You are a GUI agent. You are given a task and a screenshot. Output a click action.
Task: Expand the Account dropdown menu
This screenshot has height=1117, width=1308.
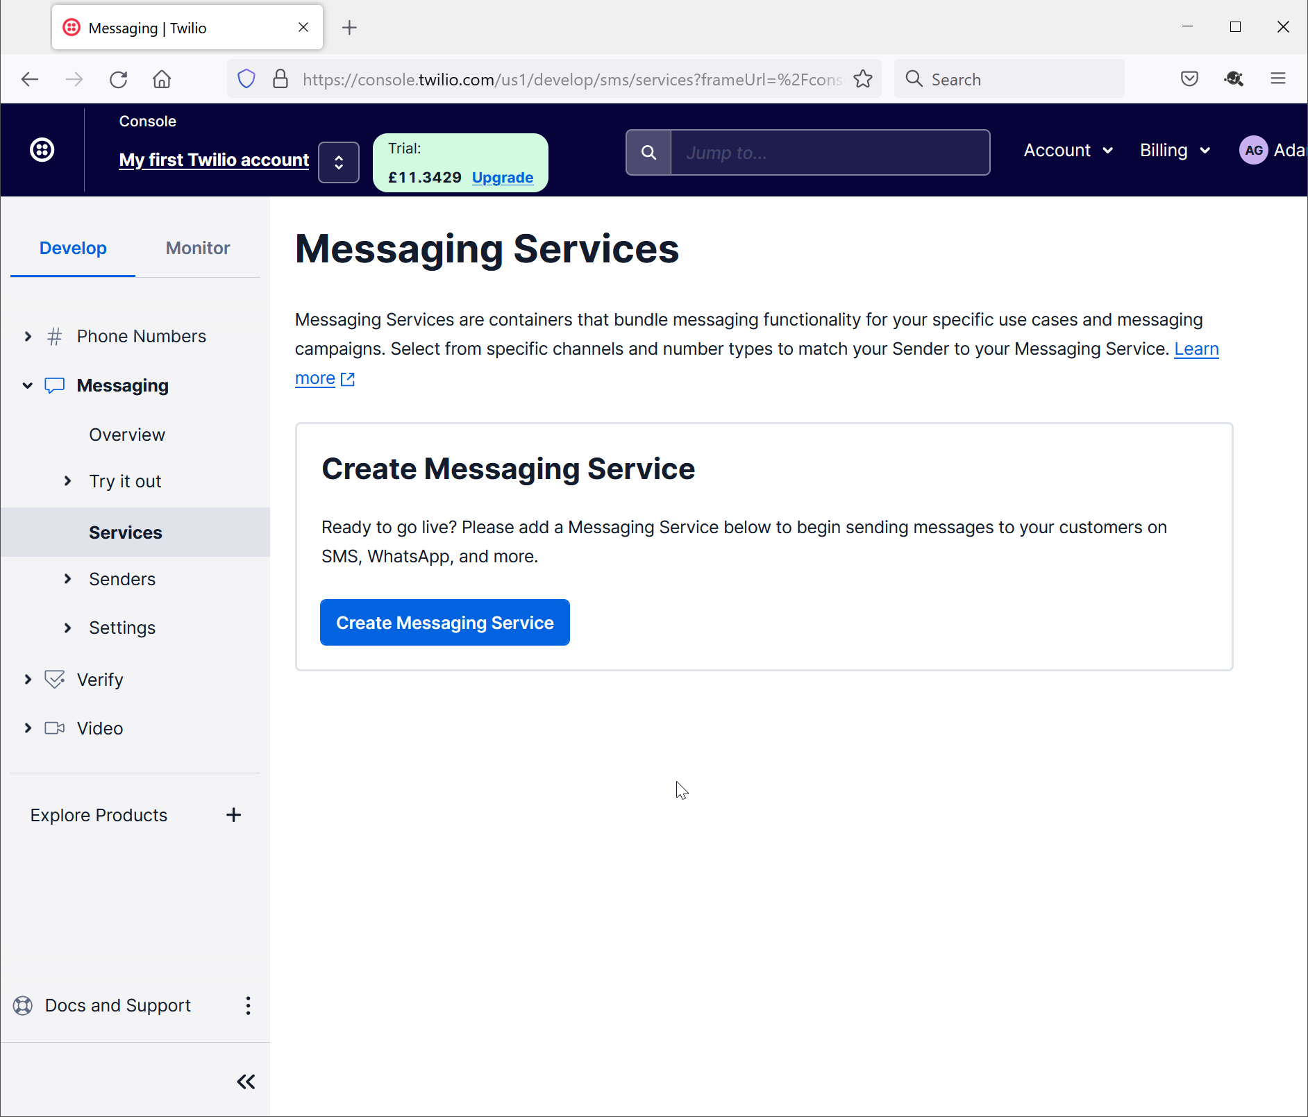click(x=1068, y=151)
